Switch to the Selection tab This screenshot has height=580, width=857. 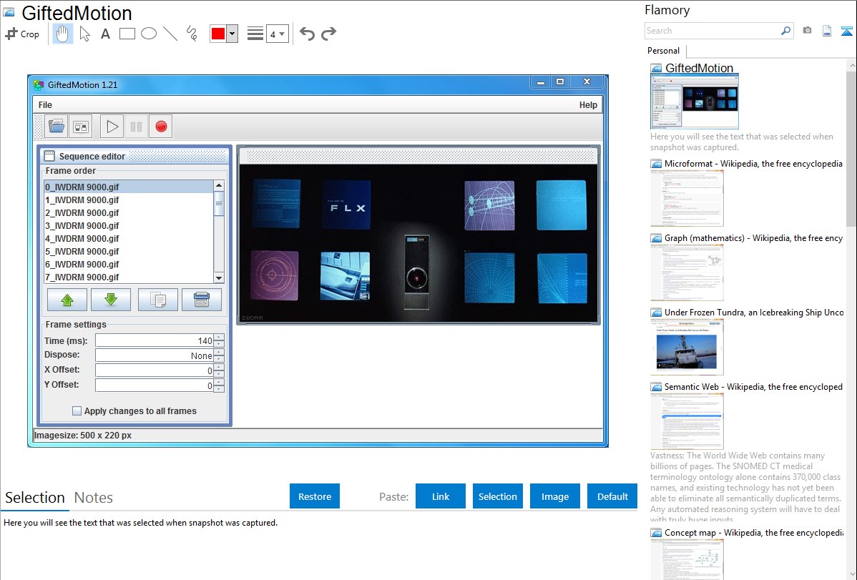(35, 498)
